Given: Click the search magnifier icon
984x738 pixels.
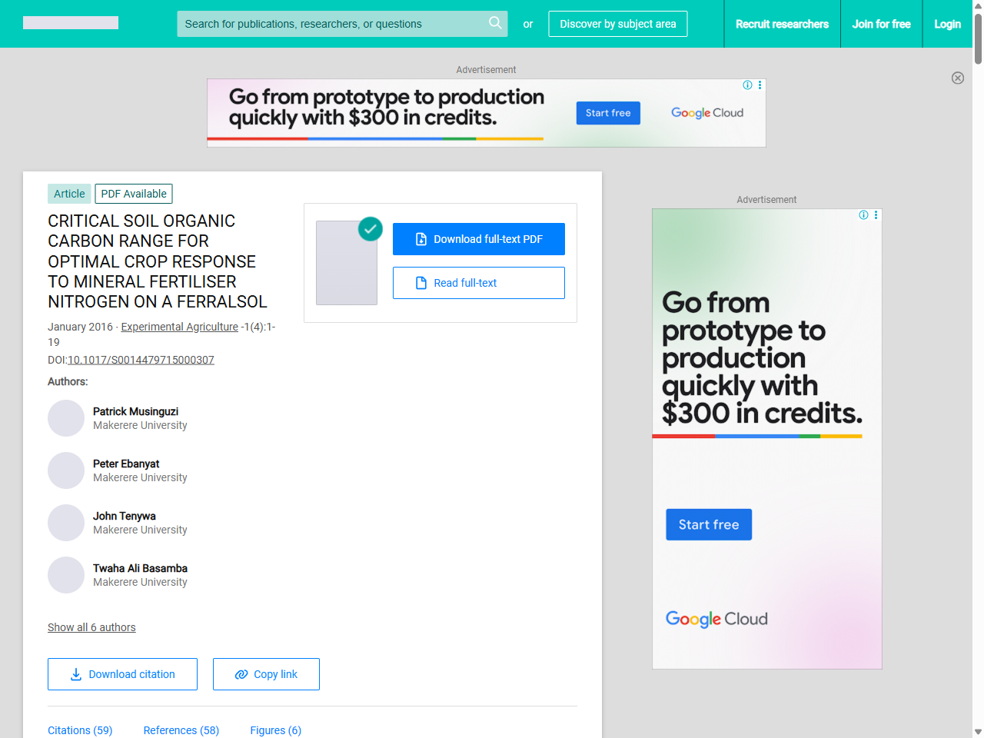Looking at the screenshot, I should 495,23.
